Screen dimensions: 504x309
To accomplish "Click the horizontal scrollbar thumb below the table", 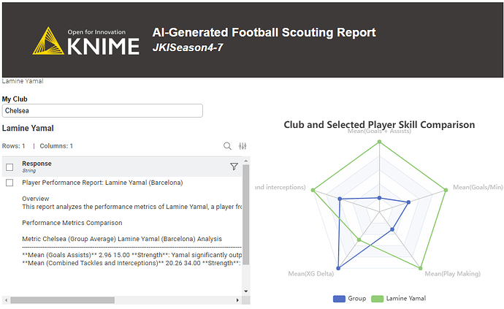I will click(x=62, y=300).
